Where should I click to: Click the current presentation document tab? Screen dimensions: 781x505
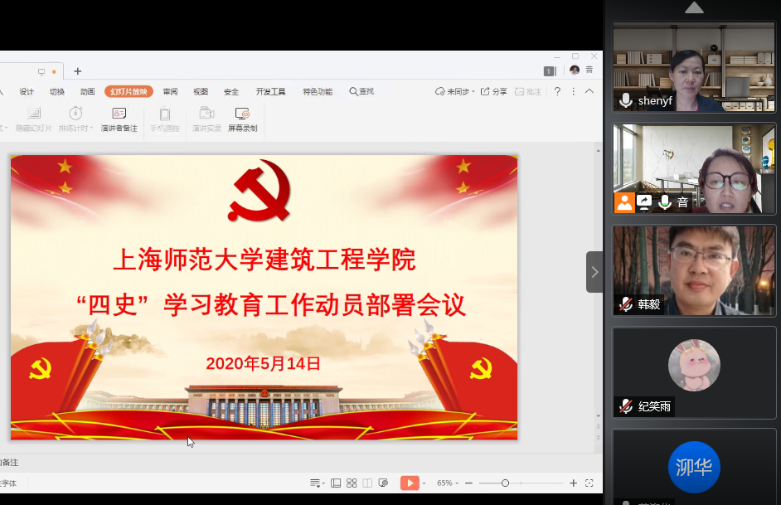(x=32, y=71)
